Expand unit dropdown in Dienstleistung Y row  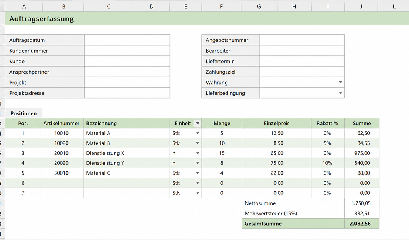198,163
